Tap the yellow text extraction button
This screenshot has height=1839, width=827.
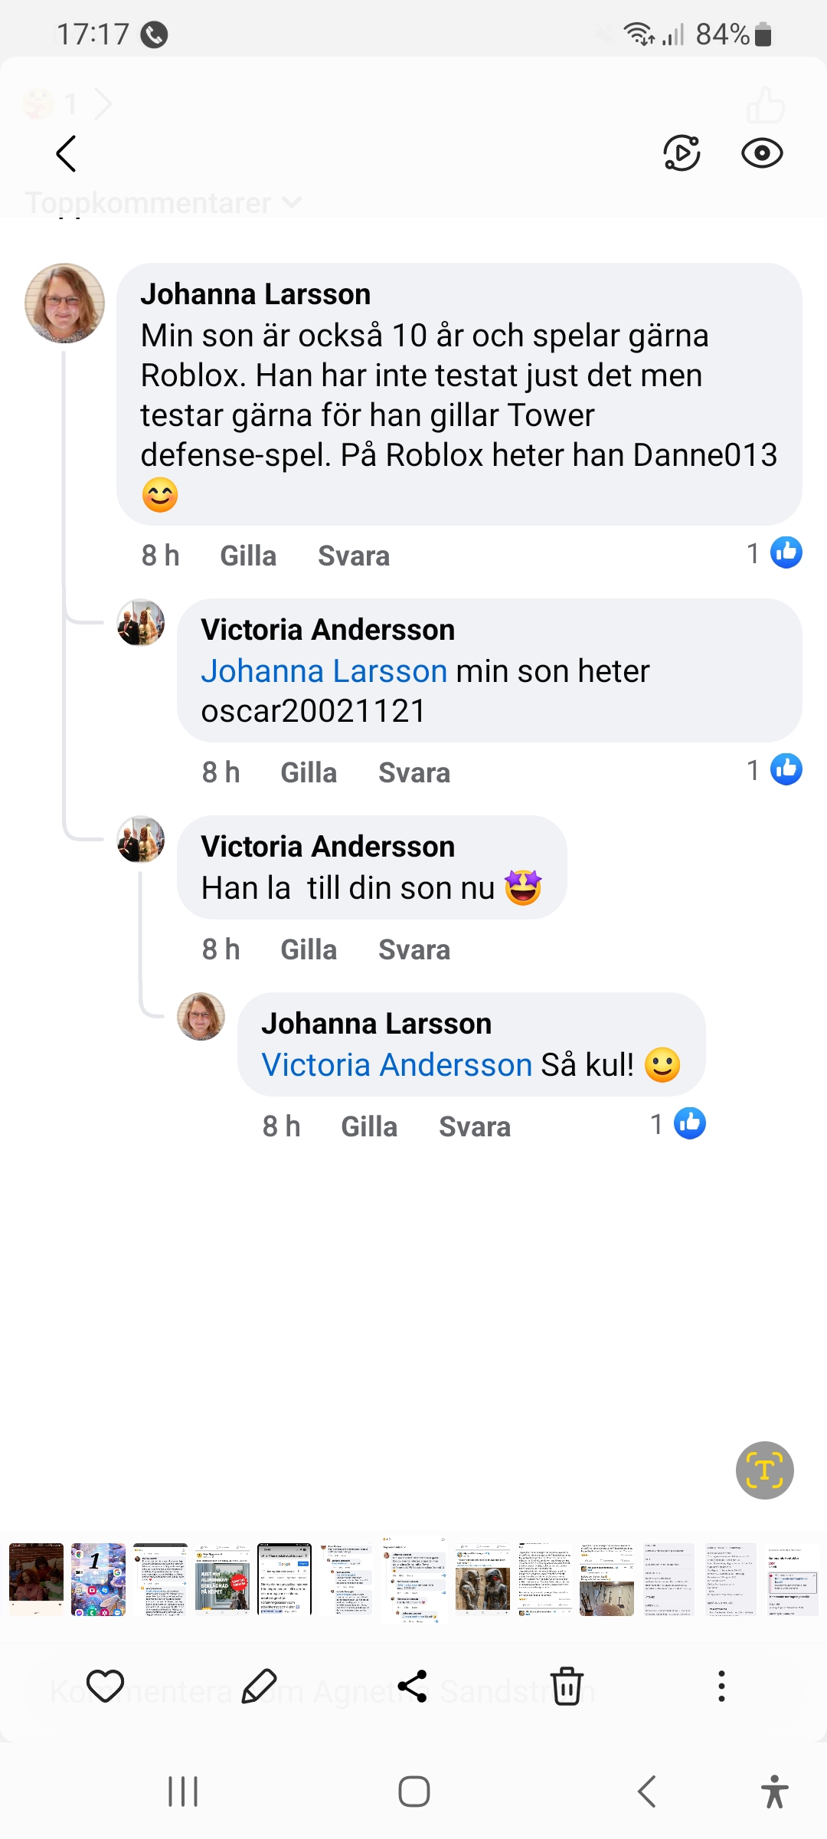764,1470
